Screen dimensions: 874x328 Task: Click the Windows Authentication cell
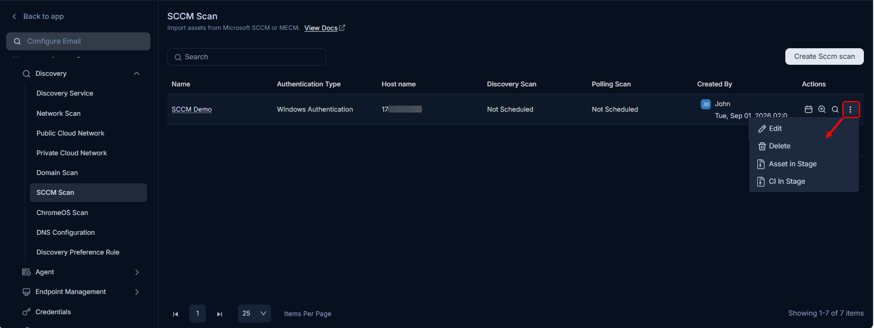click(315, 109)
